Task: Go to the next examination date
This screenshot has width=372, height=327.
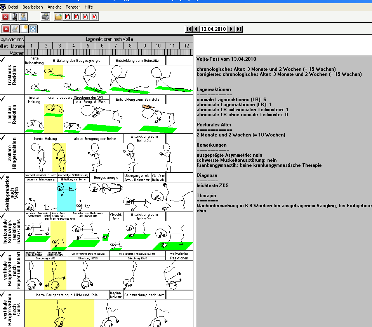Action: [231, 29]
